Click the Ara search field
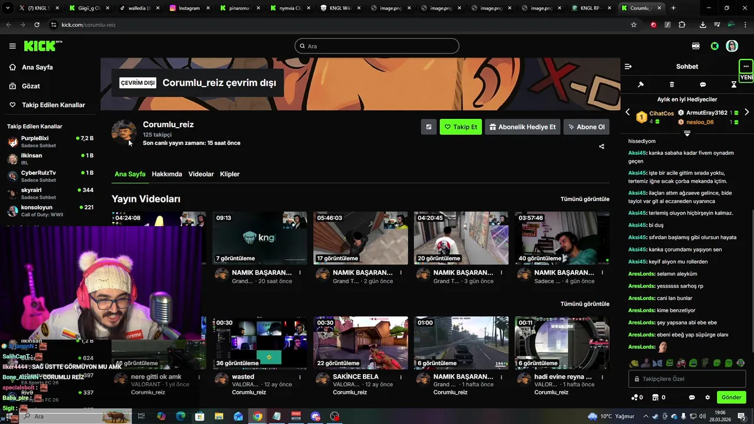Screen dimensions: 754x424 point(377,46)
